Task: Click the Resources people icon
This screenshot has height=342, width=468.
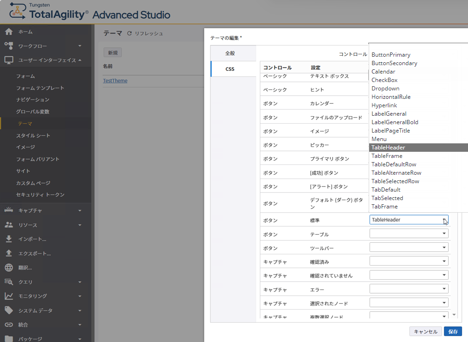Action: (x=8, y=225)
